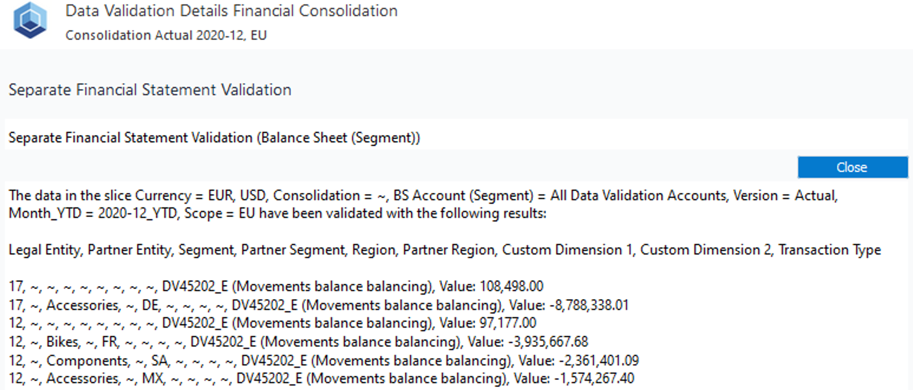
Task: Click the subtitle Consolidation Actual 2020-12, EU
Action: (165, 35)
